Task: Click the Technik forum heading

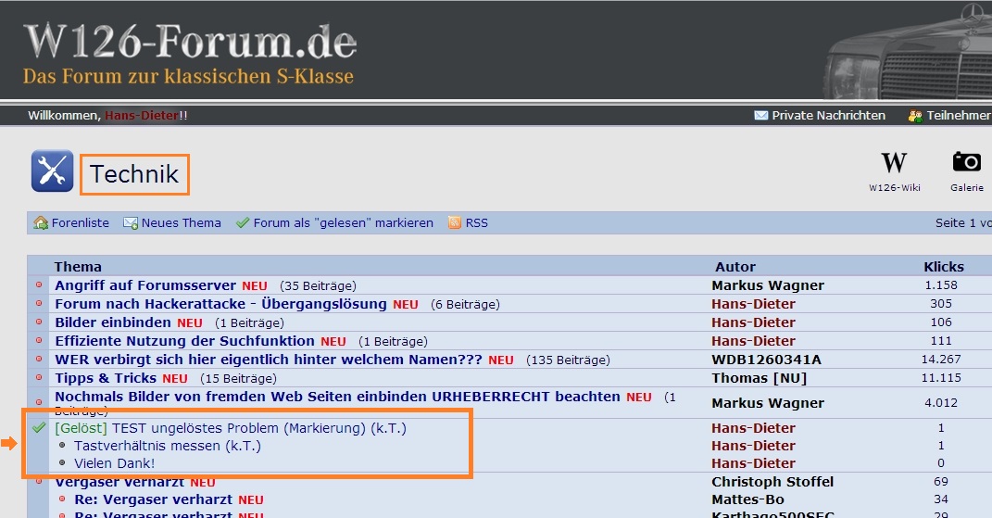Action: pyautogui.click(x=134, y=174)
